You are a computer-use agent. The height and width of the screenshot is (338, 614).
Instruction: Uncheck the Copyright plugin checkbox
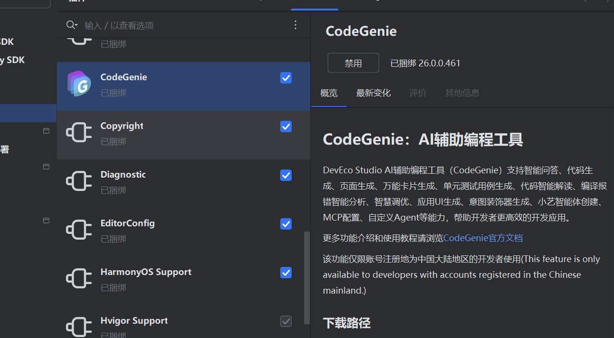(286, 127)
